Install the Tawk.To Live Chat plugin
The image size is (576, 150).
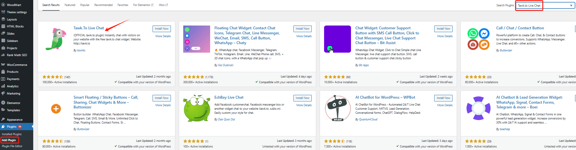click(161, 29)
